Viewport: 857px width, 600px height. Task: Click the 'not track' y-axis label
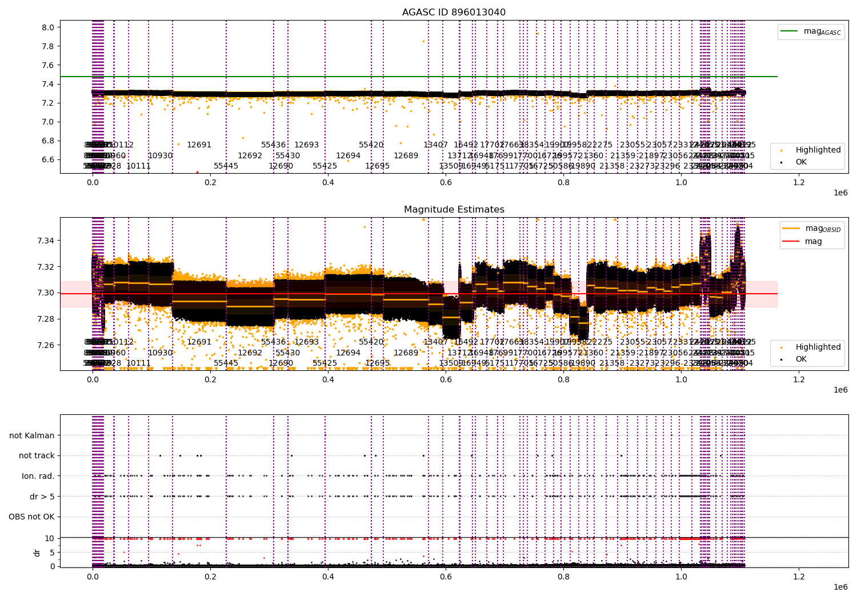[x=37, y=455]
